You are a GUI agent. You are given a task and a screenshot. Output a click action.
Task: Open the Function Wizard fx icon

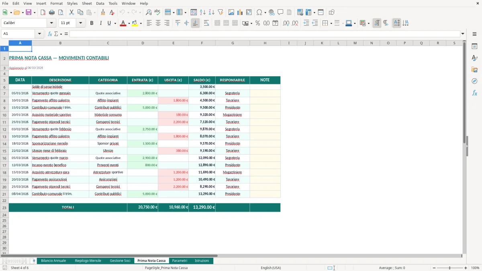(50, 34)
